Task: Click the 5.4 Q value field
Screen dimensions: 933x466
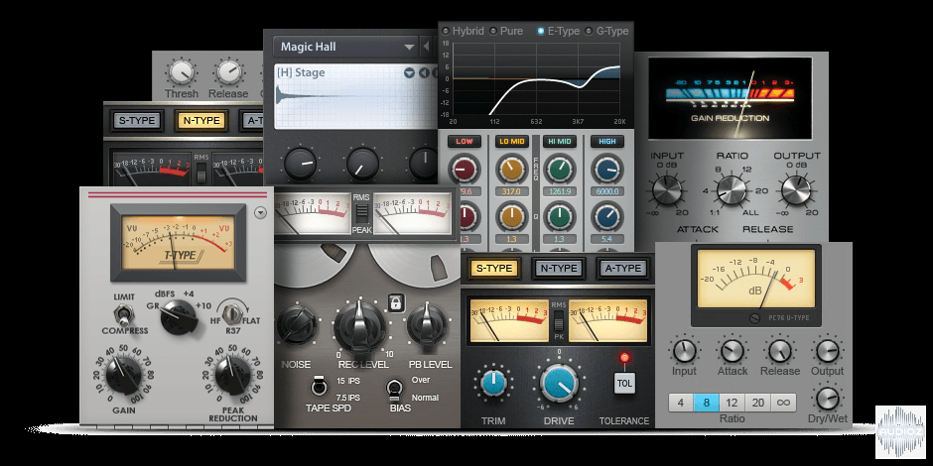Action: pyautogui.click(x=606, y=238)
